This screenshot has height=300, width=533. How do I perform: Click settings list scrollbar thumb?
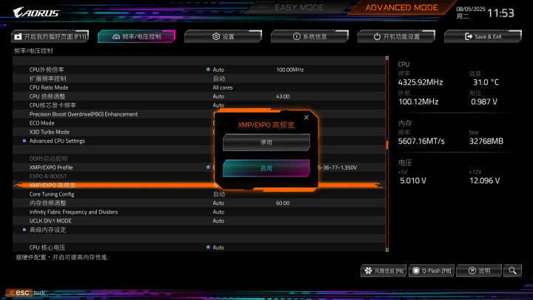(x=387, y=144)
